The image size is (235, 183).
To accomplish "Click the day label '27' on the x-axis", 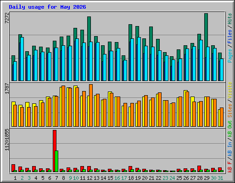I will click(193, 178).
